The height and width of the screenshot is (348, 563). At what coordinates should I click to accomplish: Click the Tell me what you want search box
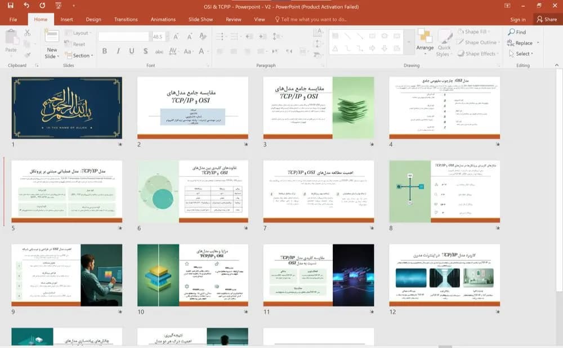[x=311, y=19]
